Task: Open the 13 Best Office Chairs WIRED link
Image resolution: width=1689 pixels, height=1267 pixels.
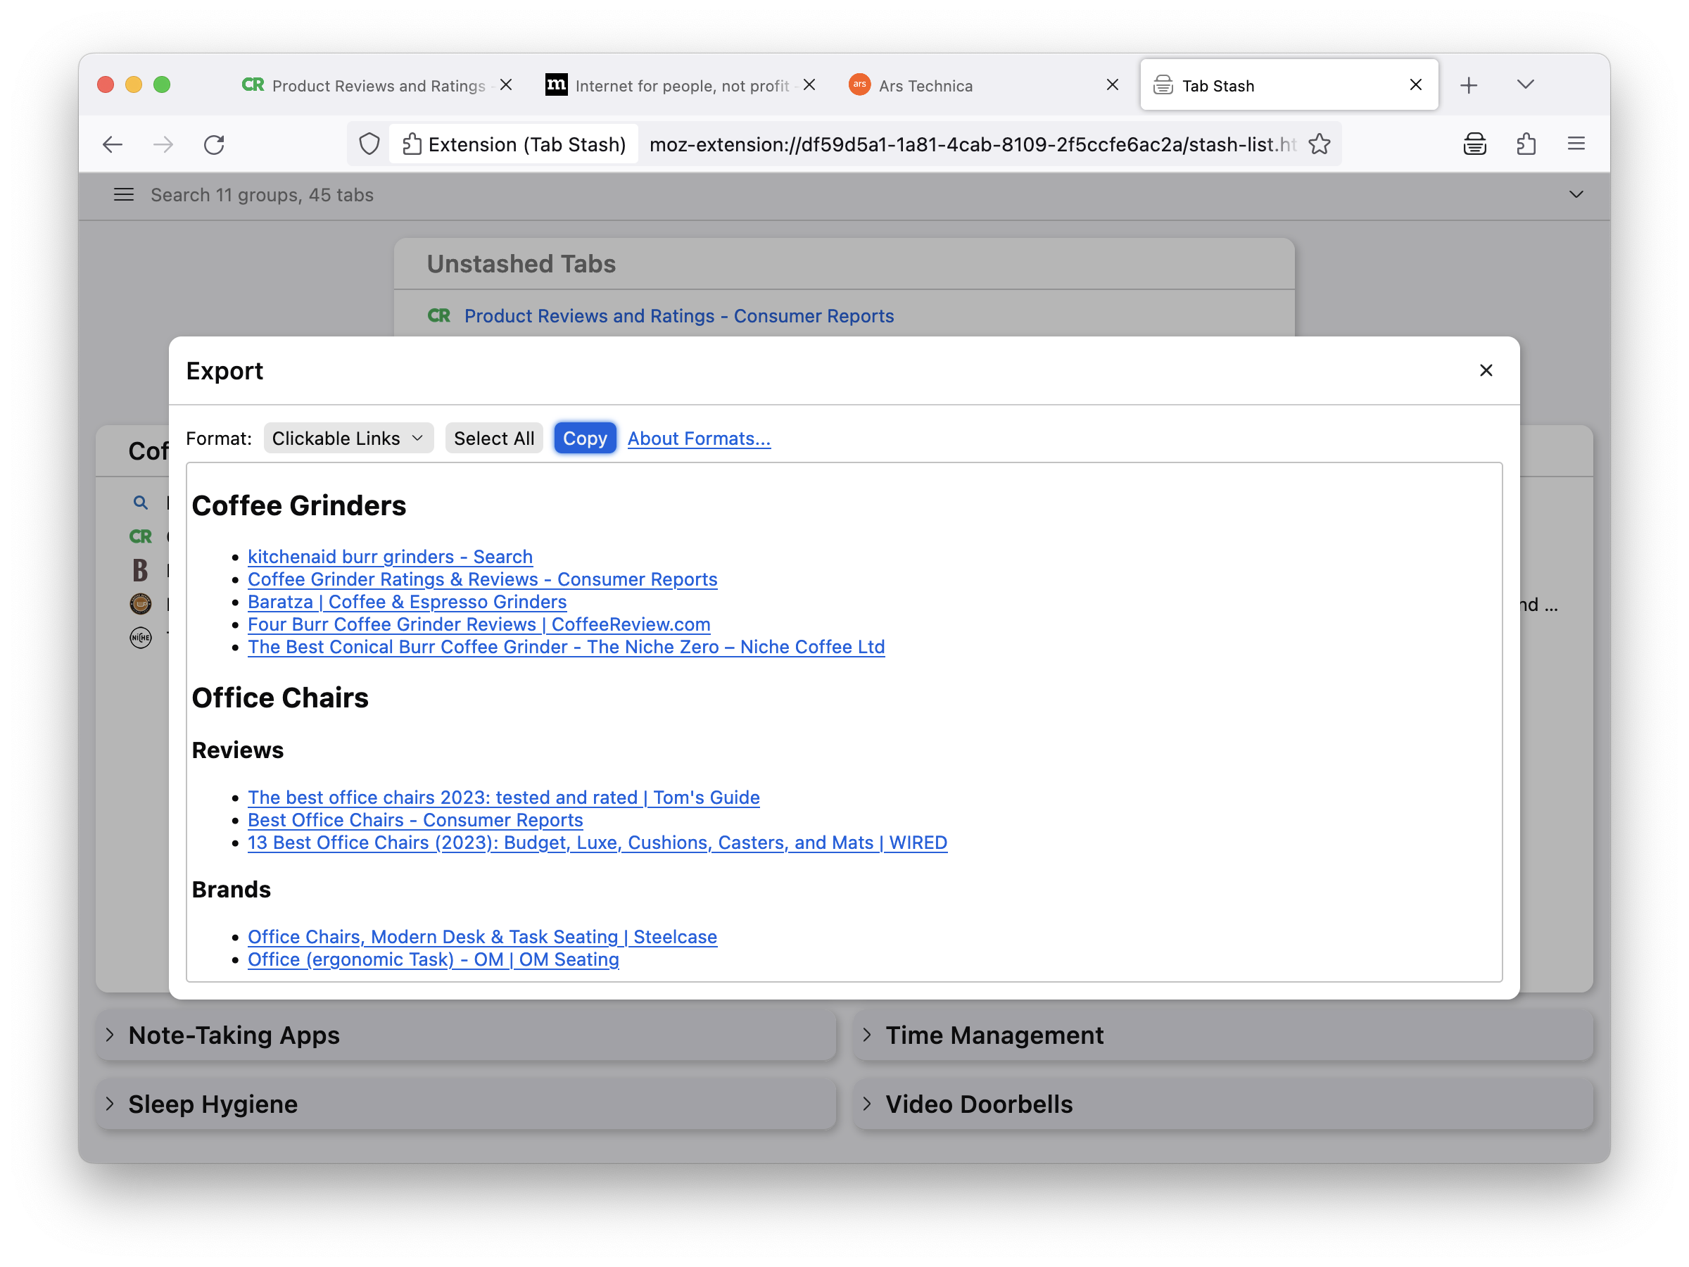Action: pyautogui.click(x=597, y=843)
